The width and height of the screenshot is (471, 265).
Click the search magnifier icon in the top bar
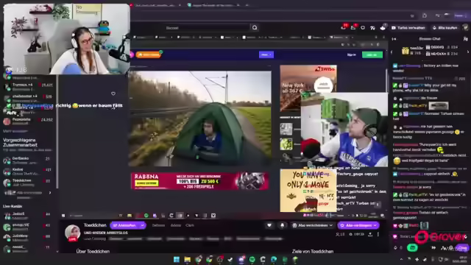point(255,28)
